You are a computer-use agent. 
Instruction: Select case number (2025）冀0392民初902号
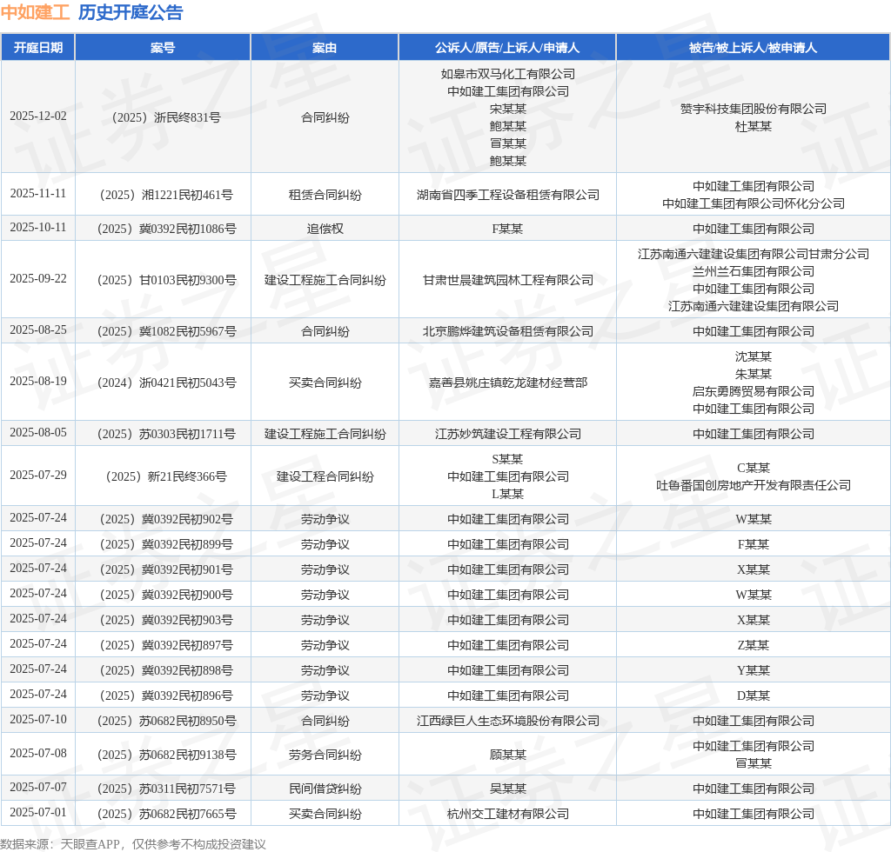coord(166,519)
